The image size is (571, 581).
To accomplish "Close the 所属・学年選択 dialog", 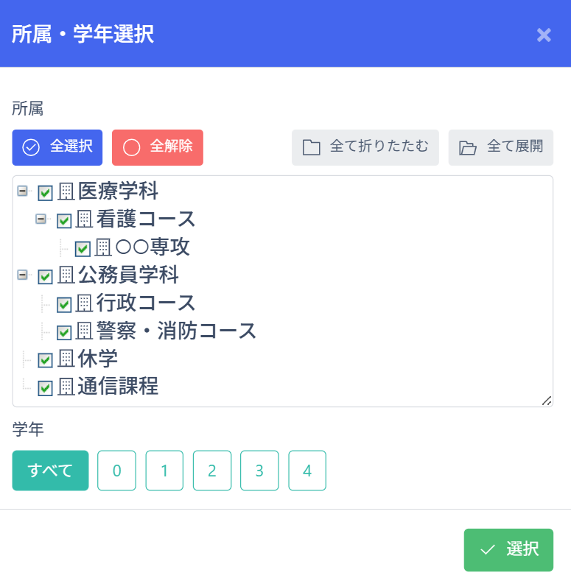I will tap(544, 35).
